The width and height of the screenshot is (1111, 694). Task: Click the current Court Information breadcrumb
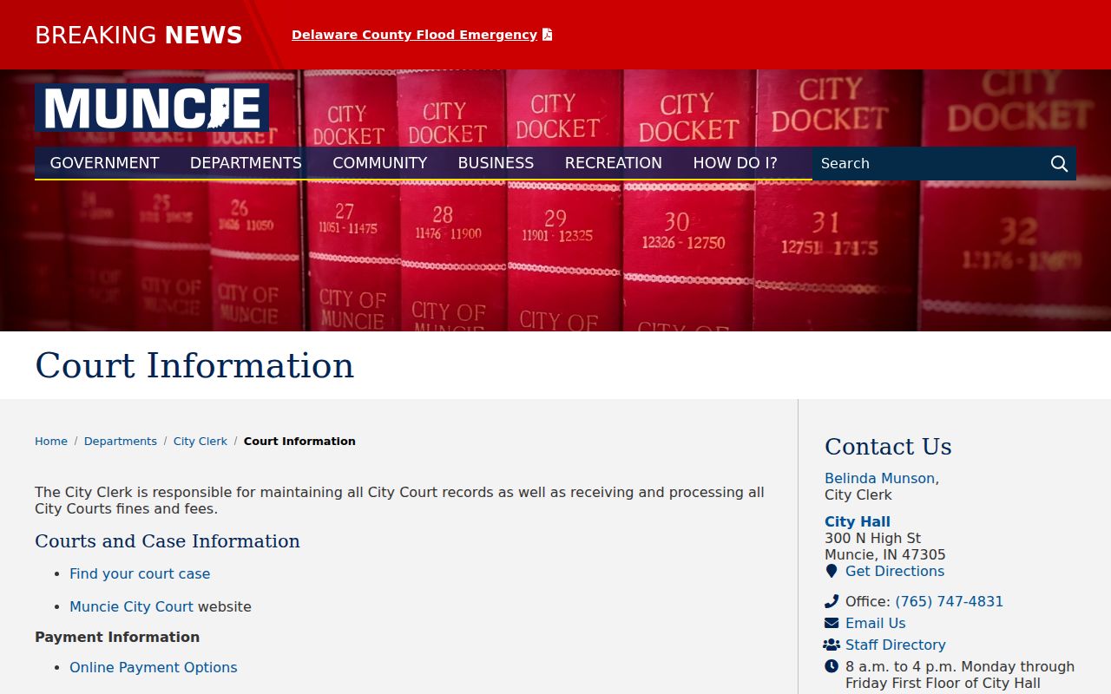pyautogui.click(x=299, y=442)
